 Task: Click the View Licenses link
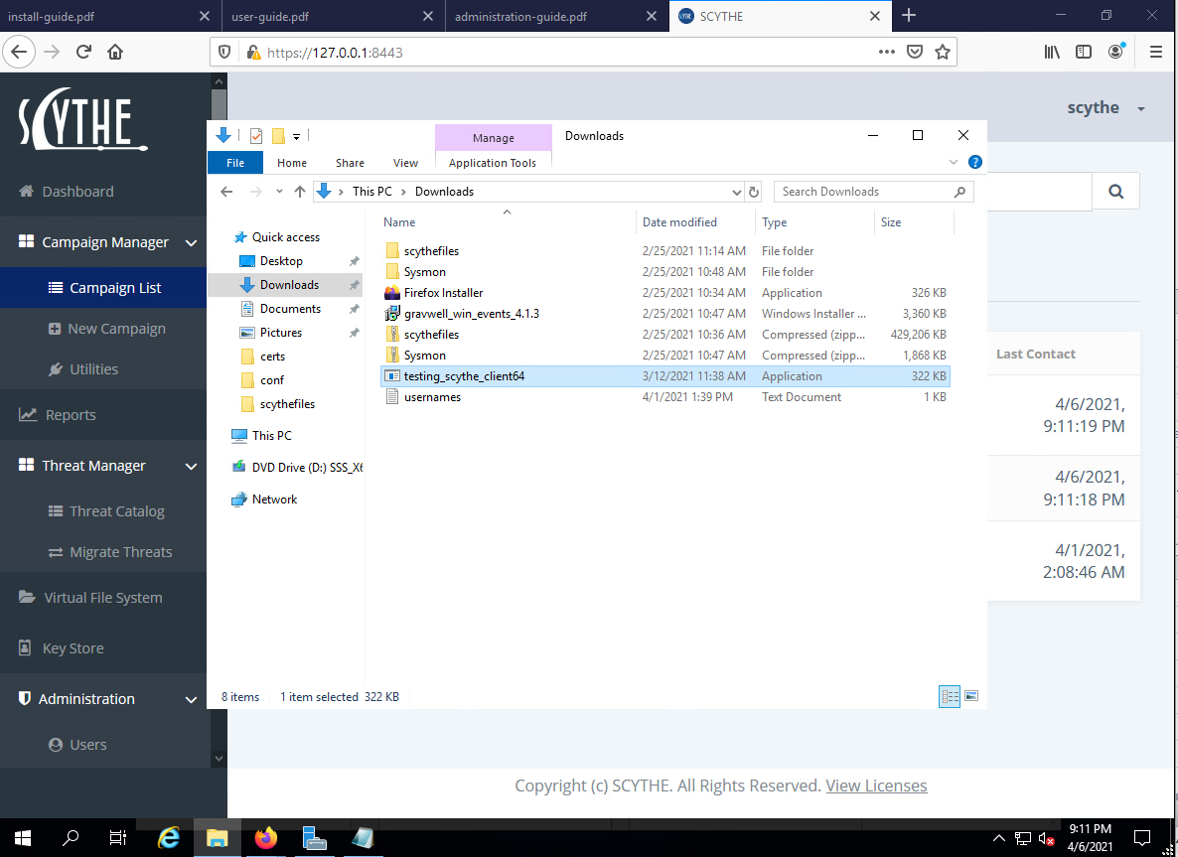coord(876,786)
